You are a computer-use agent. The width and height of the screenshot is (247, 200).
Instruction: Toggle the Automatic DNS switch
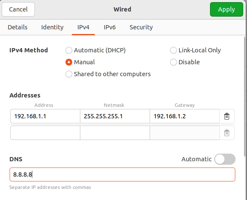pyautogui.click(x=225, y=159)
